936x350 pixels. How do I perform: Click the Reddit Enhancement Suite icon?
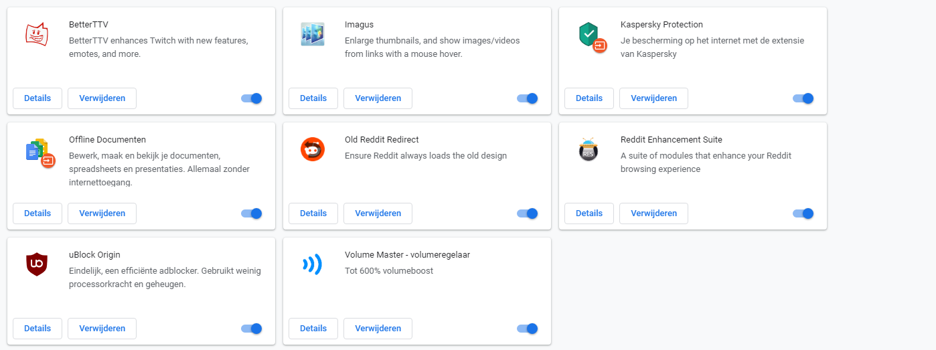[x=589, y=149]
